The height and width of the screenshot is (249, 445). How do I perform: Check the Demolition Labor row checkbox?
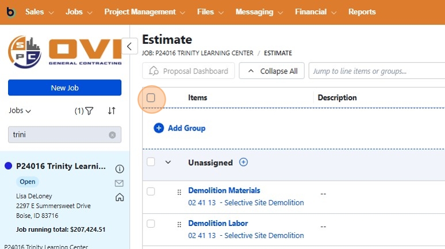point(151,224)
